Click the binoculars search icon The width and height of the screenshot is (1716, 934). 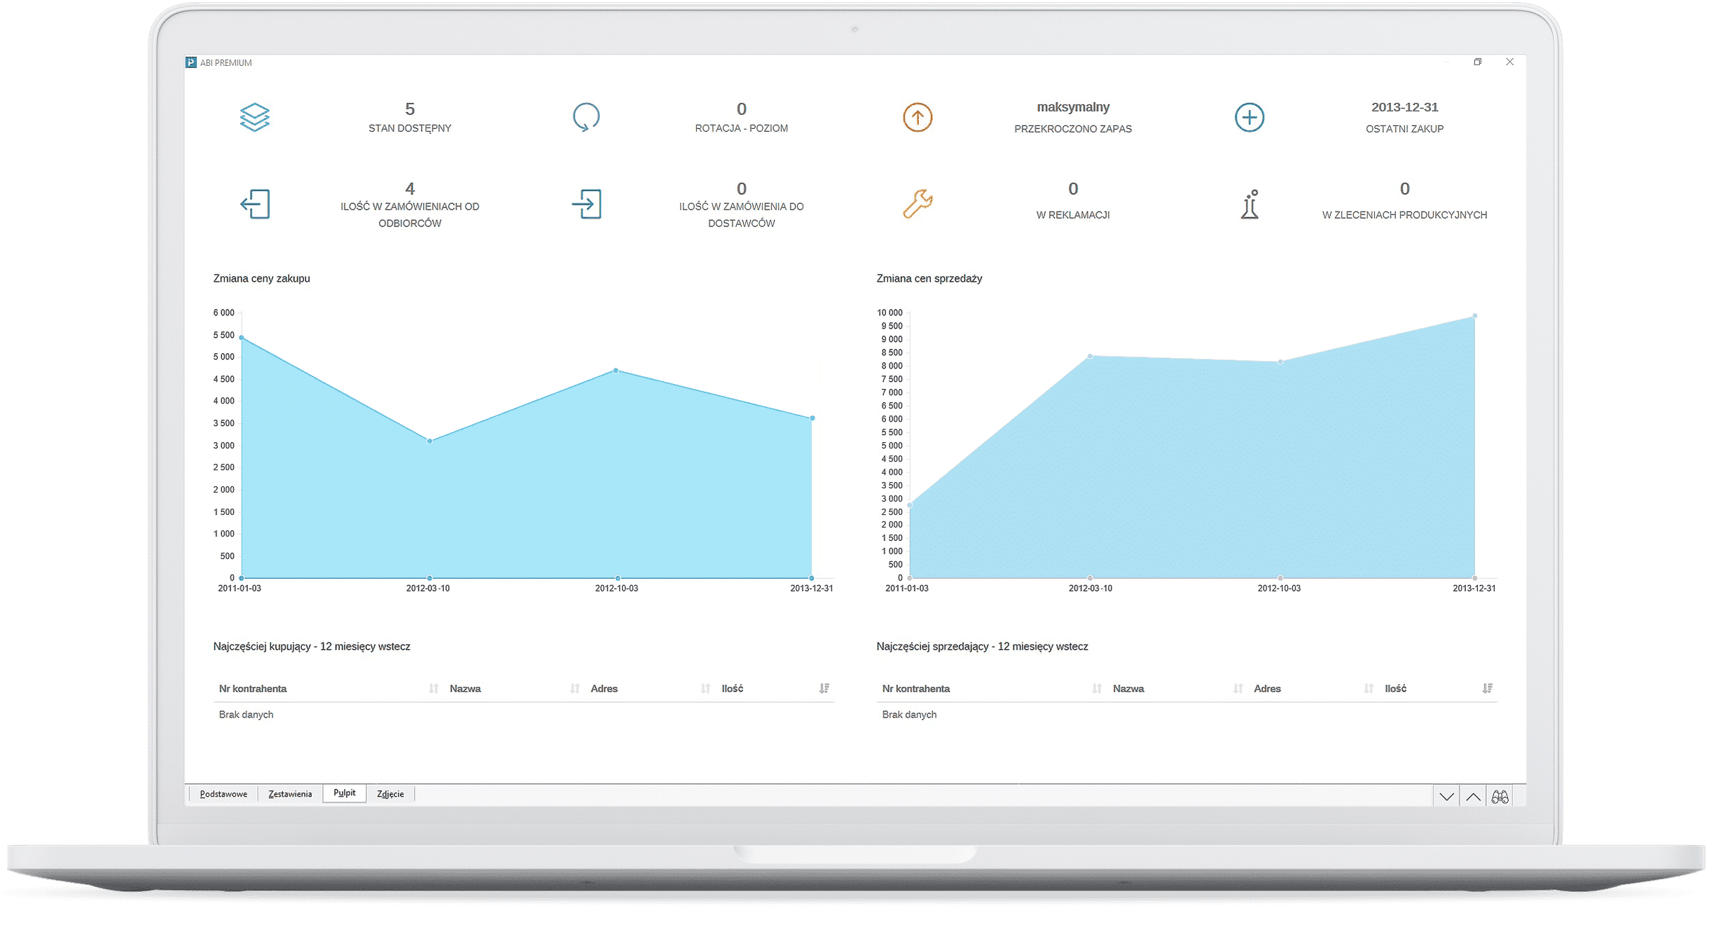pos(1500,797)
